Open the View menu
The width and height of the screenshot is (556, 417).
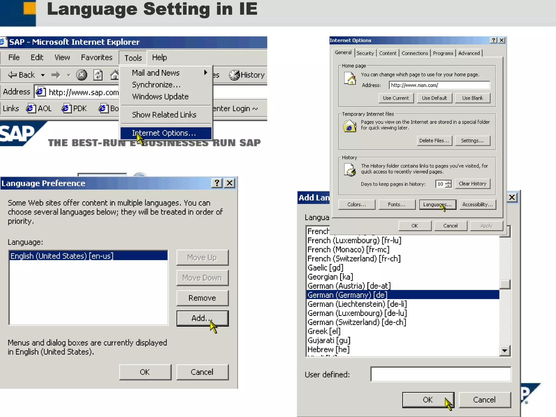point(62,57)
